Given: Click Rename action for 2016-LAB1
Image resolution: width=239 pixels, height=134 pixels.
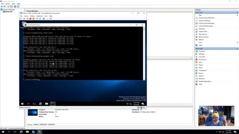Looking at the screenshot, I should [202, 79].
